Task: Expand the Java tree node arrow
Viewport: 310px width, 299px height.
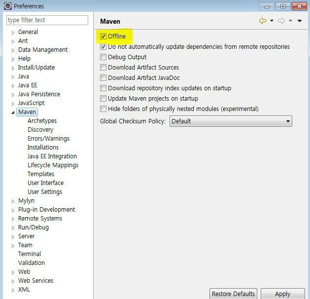Action: tap(13, 77)
